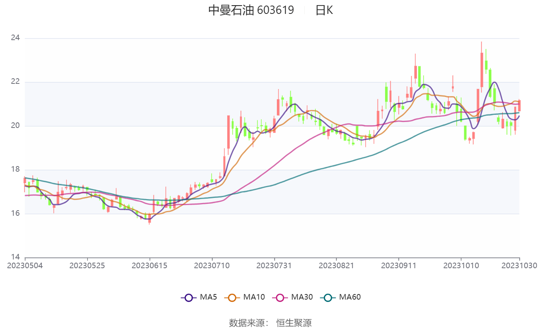Click y-axis value 20
This screenshot has width=541, height=329.
[15, 126]
